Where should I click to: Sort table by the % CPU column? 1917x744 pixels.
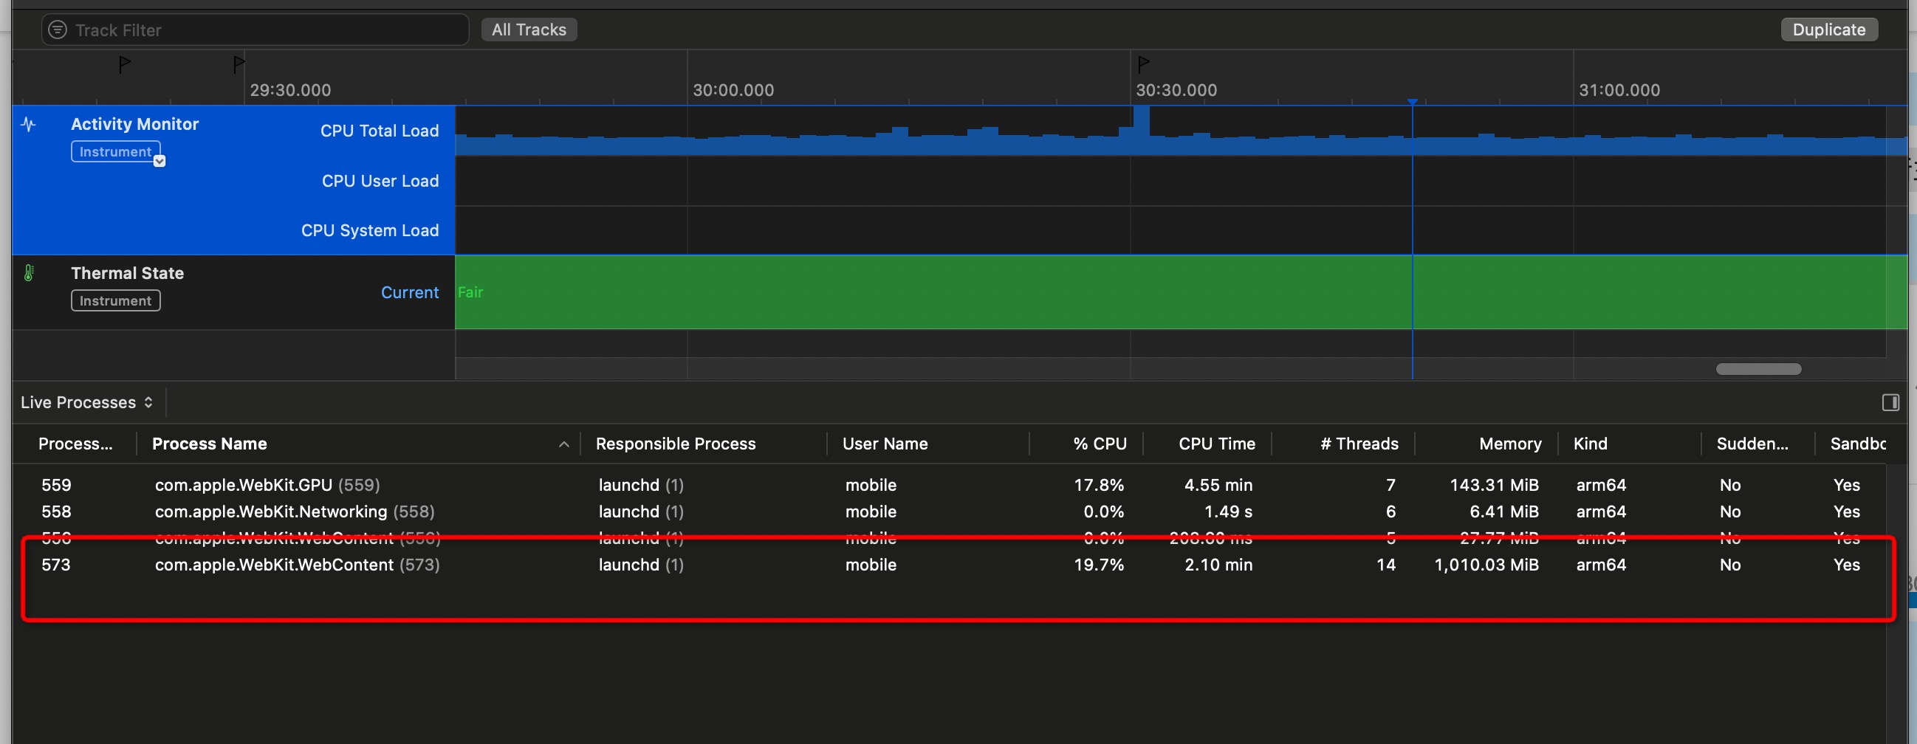point(1099,444)
